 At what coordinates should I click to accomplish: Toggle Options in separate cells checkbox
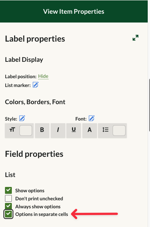click(8, 214)
